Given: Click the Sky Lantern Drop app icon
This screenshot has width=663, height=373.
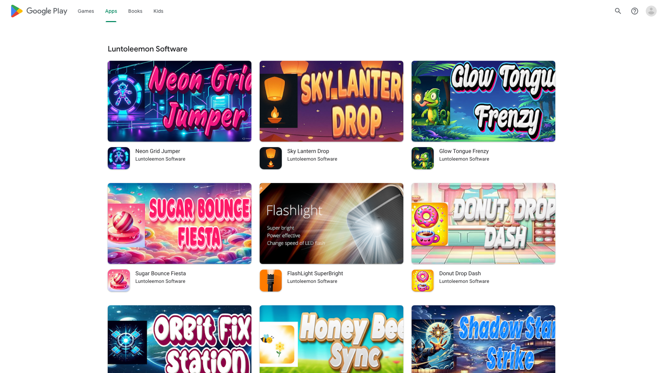Looking at the screenshot, I should tap(271, 158).
